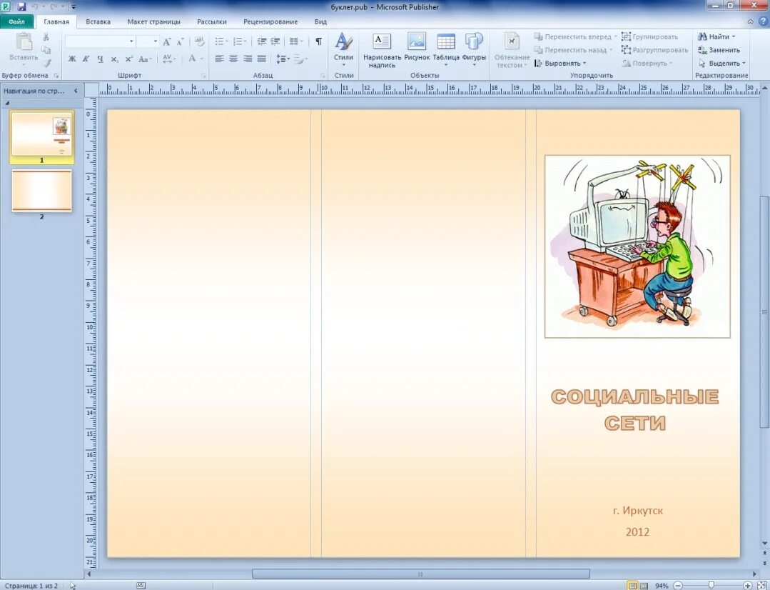Customize Quick Access toolbar dropdown
Image resolution: width=770 pixels, height=590 pixels.
(74, 7)
